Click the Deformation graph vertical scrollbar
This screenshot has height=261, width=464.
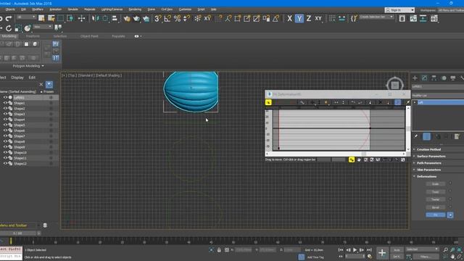408,129
